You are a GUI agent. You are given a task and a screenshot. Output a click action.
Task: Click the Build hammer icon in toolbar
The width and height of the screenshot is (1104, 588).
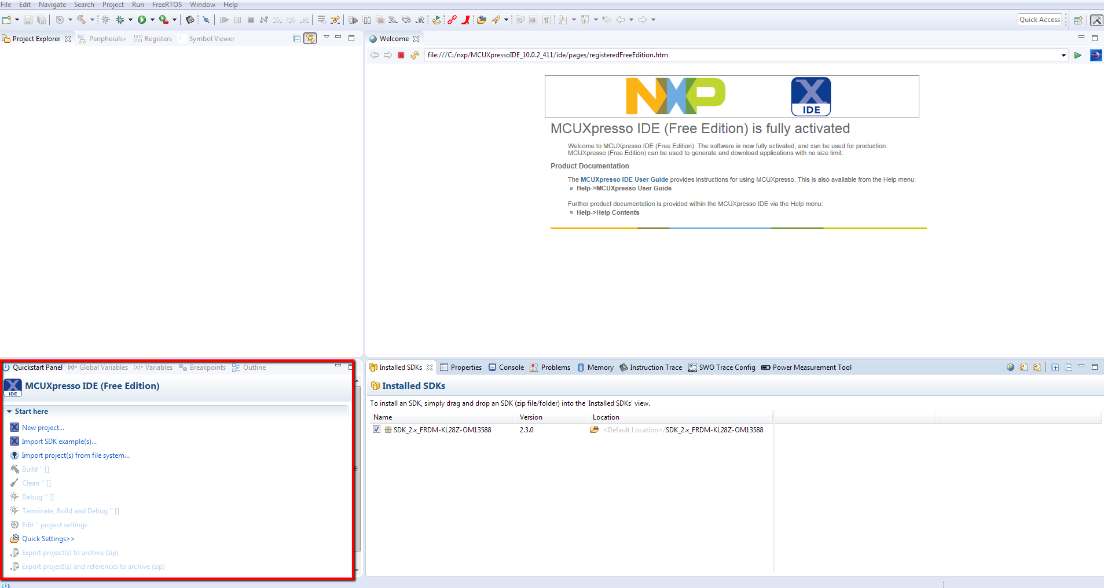[x=82, y=20]
